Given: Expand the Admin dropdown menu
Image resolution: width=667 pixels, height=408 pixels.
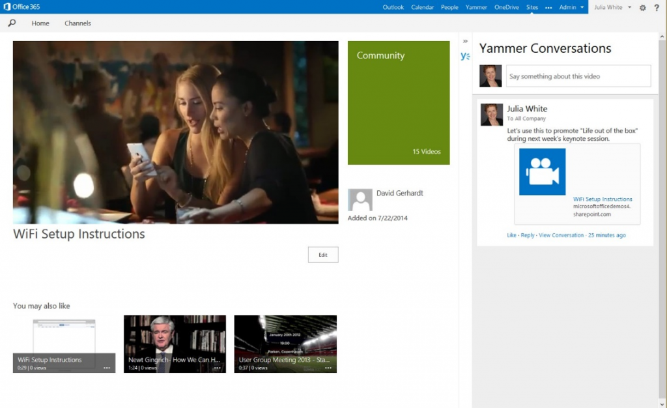Looking at the screenshot, I should (x=582, y=7).
